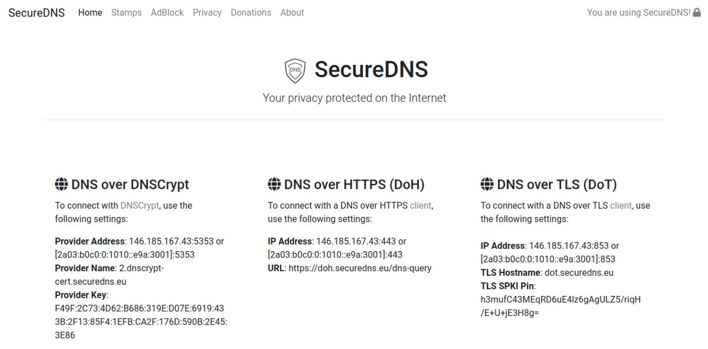
Task: Click the globe icon beside DNS over HTTPS
Action: (x=274, y=185)
